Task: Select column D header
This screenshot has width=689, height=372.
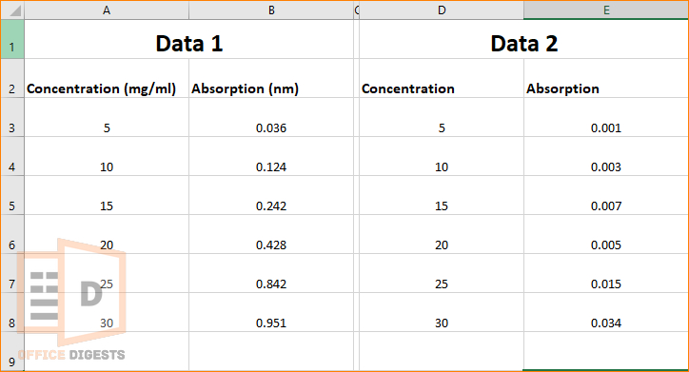Action: click(442, 10)
